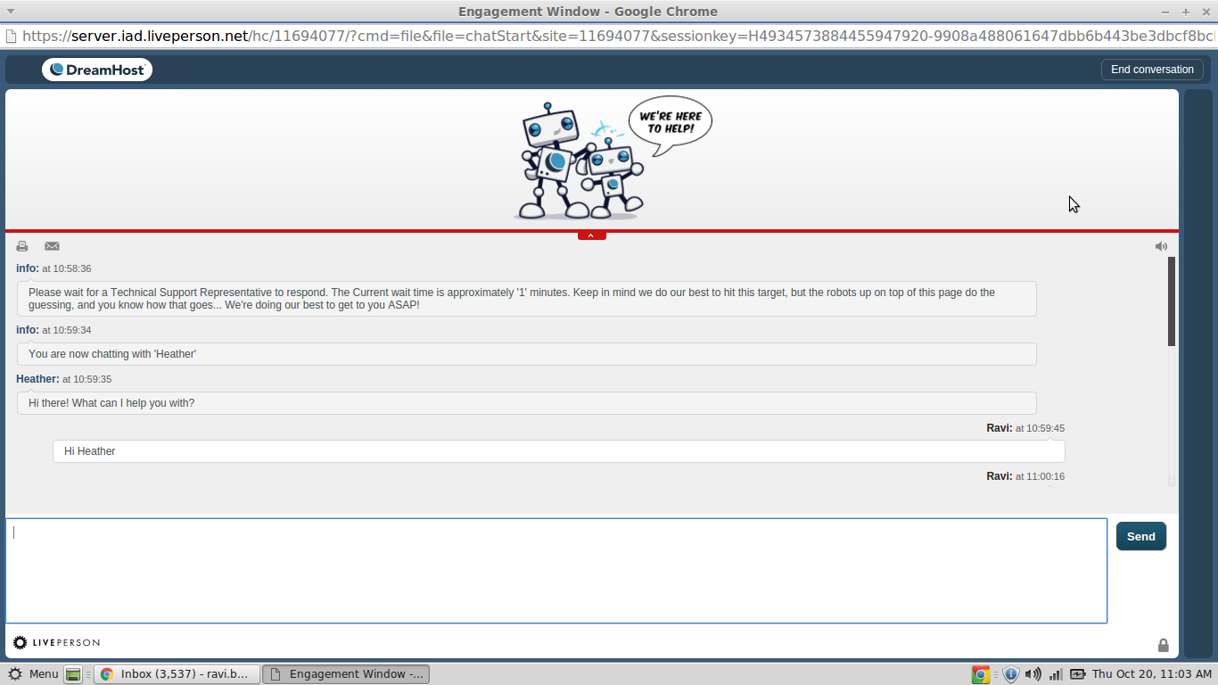
Task: Switch to the Inbox taskbar window
Action: point(177,674)
